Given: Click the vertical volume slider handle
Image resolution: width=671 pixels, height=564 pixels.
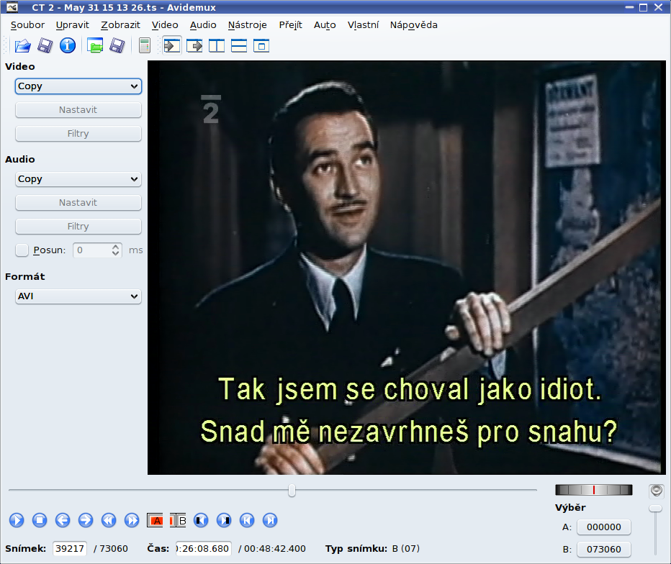Looking at the screenshot, I should click(x=655, y=509).
